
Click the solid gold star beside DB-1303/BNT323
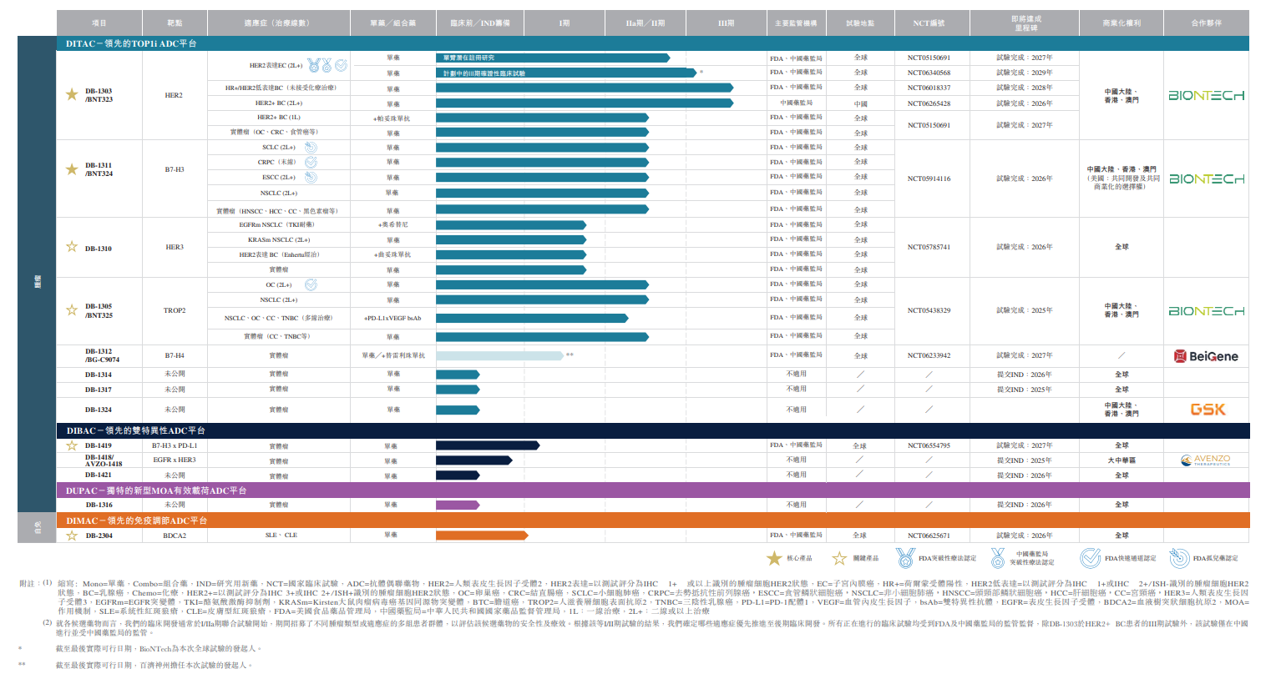pyautogui.click(x=72, y=94)
